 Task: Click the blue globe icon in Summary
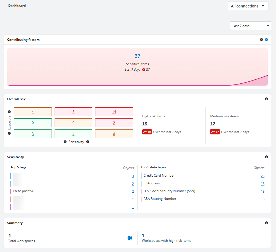130,238
